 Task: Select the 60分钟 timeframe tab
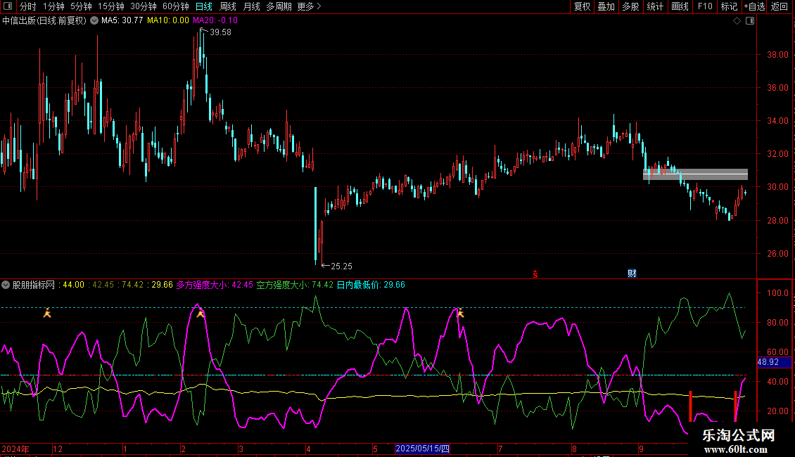[175, 6]
